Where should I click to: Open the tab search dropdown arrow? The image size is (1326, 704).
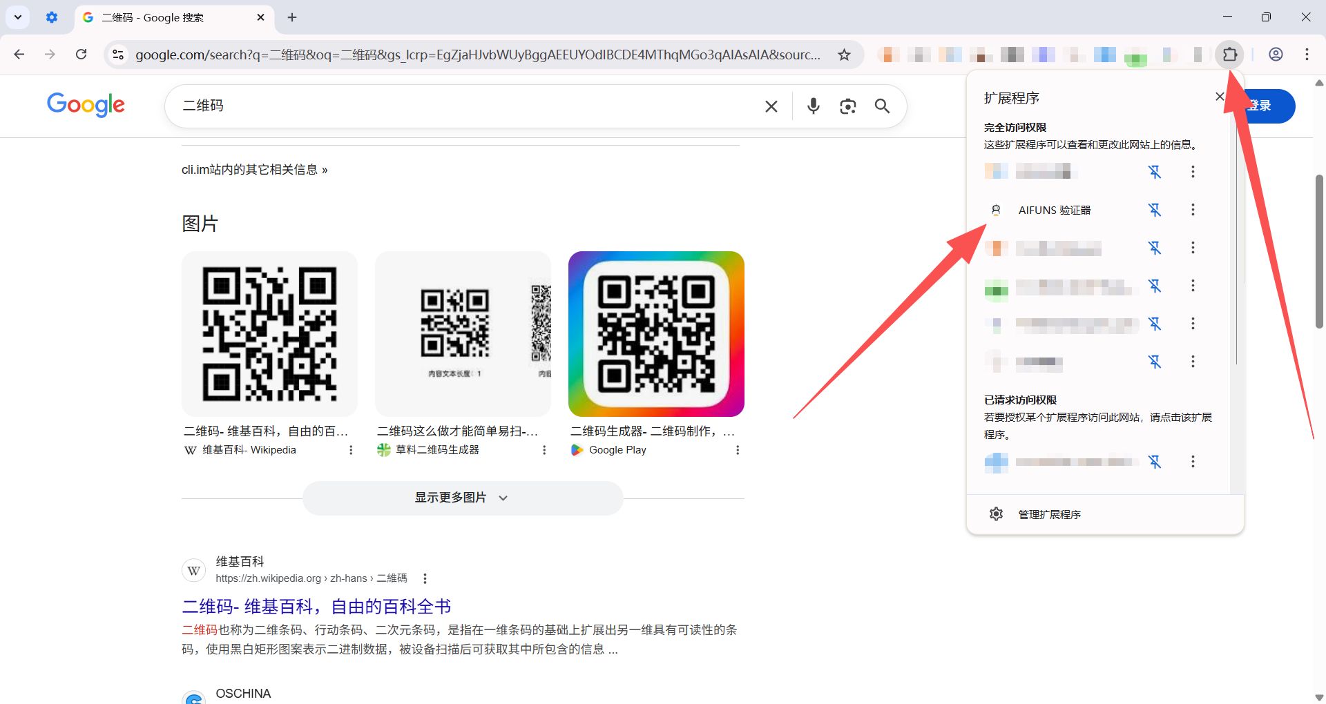tap(18, 17)
